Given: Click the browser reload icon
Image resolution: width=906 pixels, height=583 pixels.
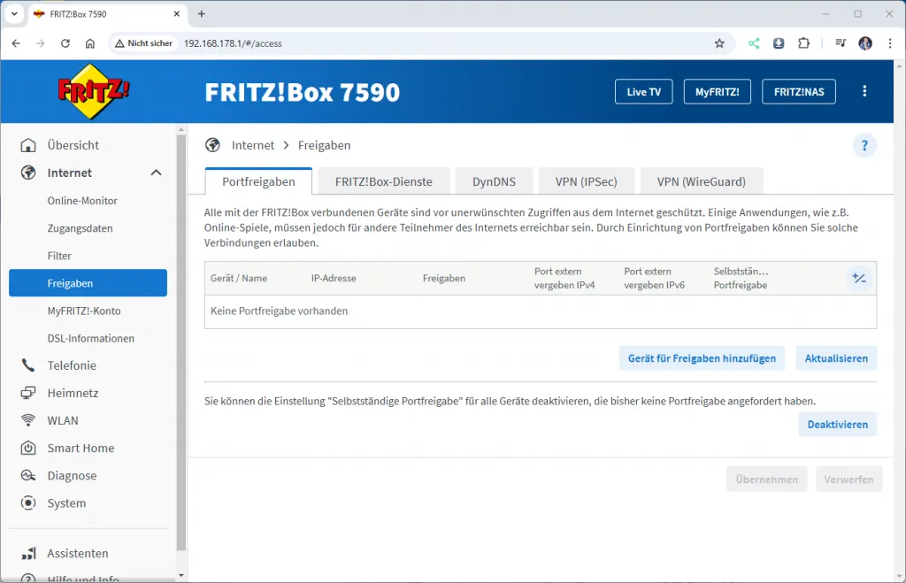Looking at the screenshot, I should point(65,43).
